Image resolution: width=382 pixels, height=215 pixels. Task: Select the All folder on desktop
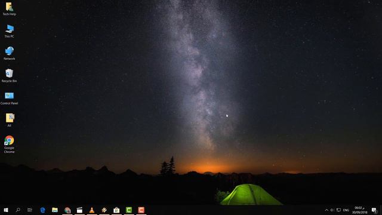(10, 120)
